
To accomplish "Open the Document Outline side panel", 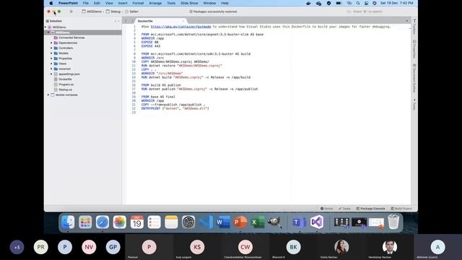I will pyautogui.click(x=414, y=78).
